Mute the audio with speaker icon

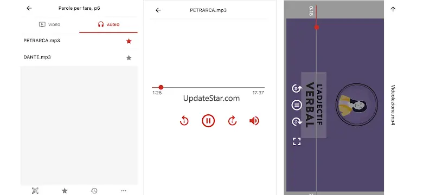(254, 121)
